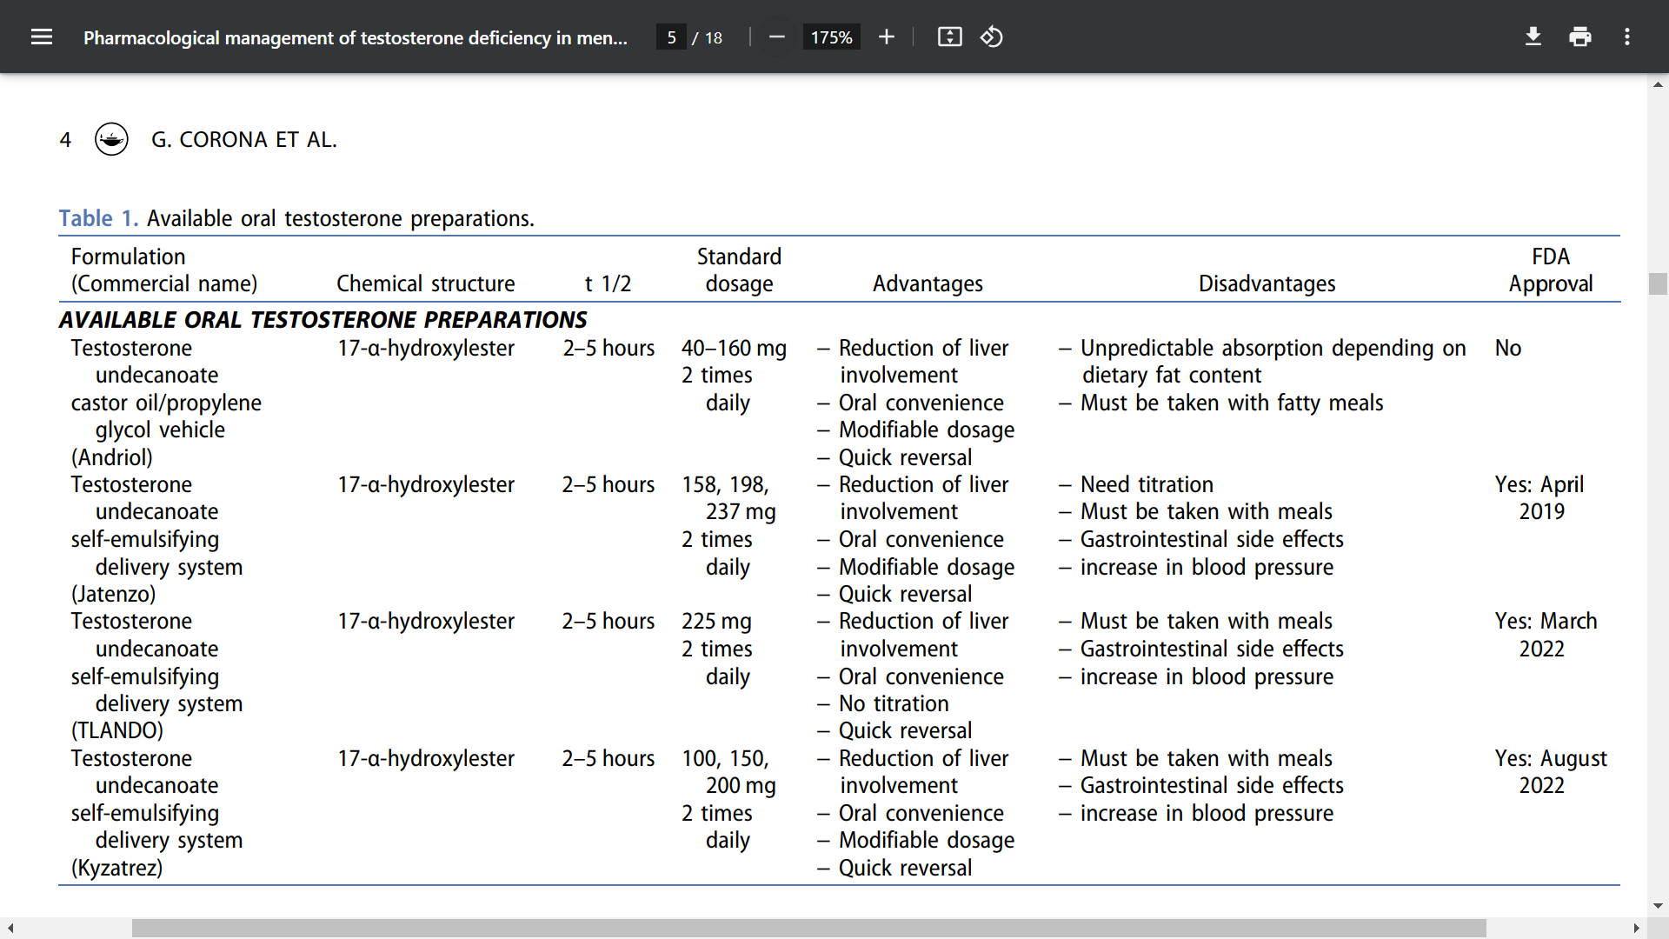Click the scroll up arrow
Image resolution: width=1669 pixels, height=939 pixels.
(x=1658, y=84)
